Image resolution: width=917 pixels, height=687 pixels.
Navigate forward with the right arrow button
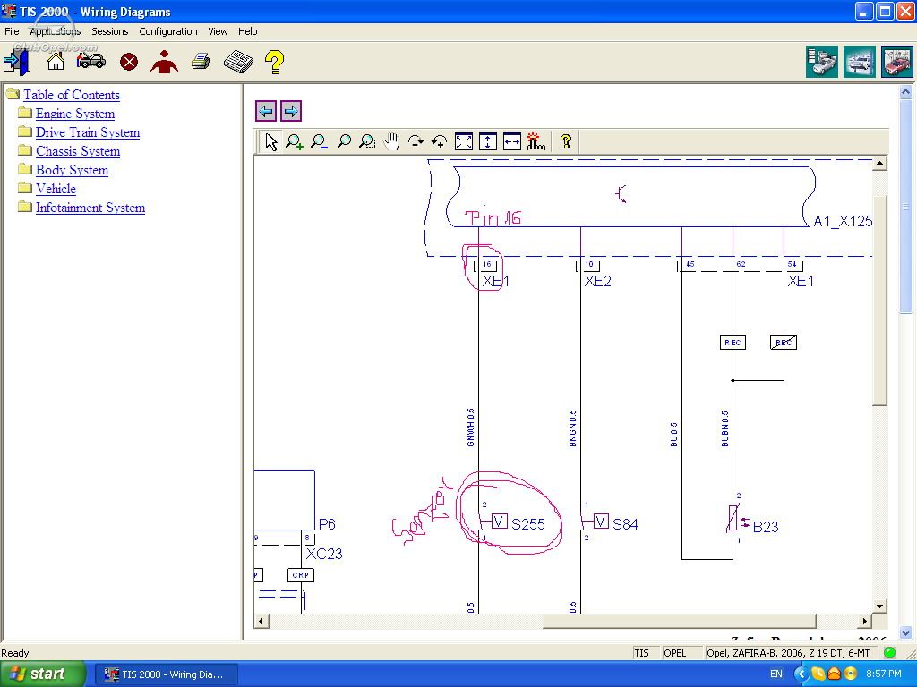291,111
